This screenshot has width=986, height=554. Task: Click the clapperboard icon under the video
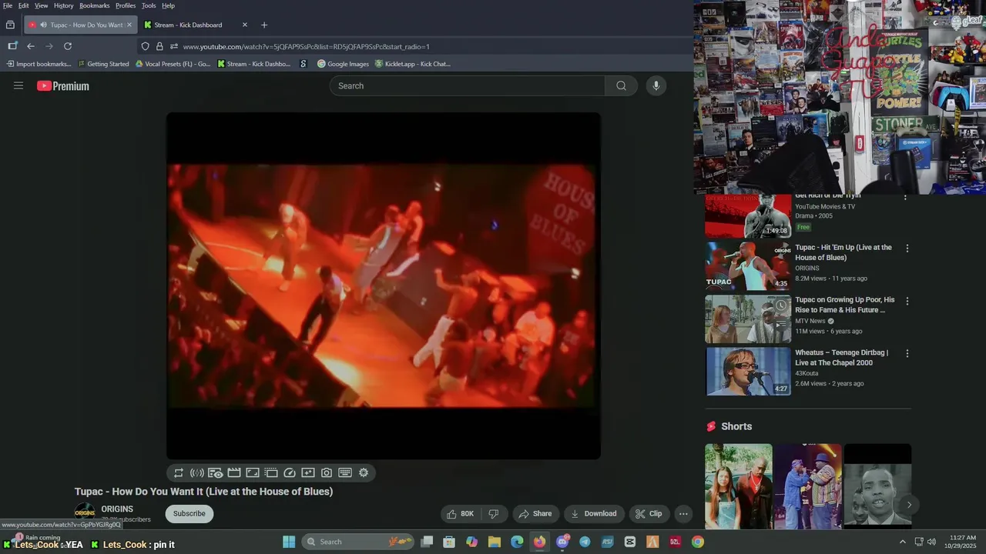pyautogui.click(x=234, y=473)
